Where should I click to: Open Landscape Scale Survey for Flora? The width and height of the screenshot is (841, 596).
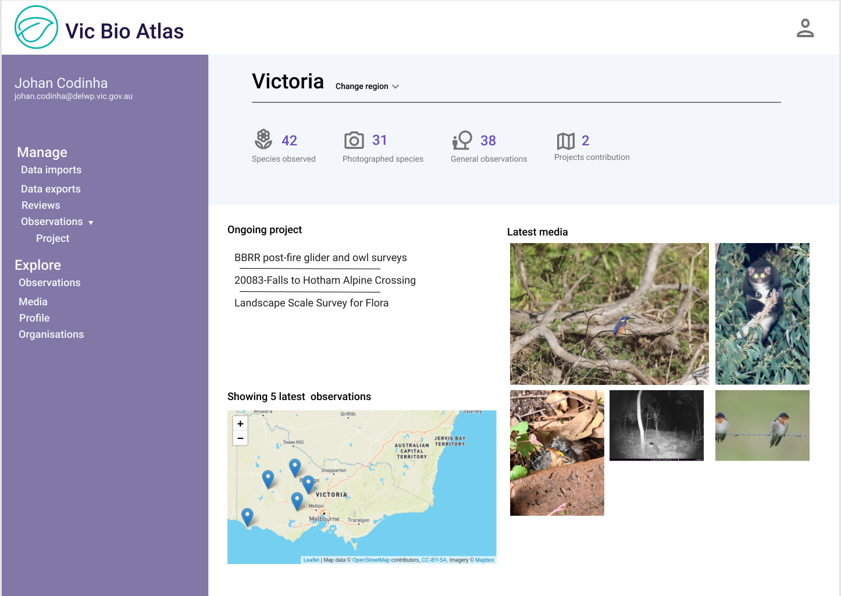click(311, 303)
